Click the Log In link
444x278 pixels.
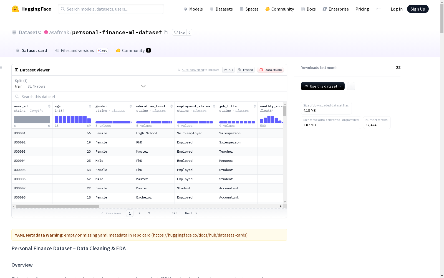[x=397, y=9]
